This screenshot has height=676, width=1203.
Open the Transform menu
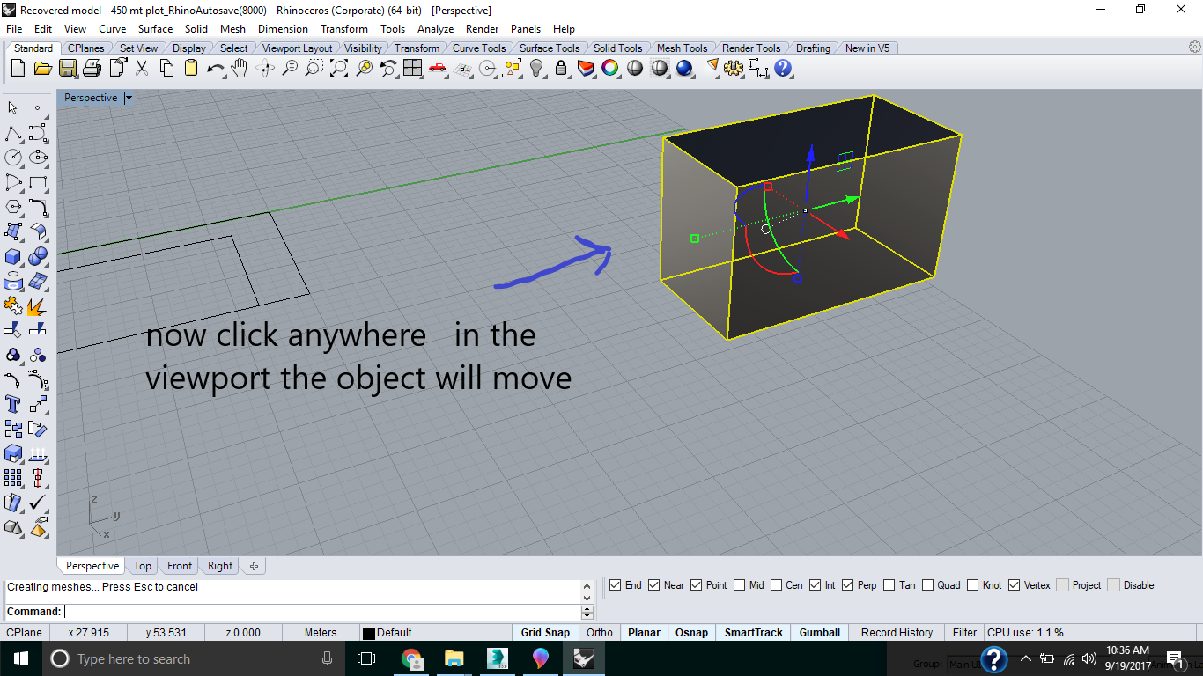(x=343, y=29)
